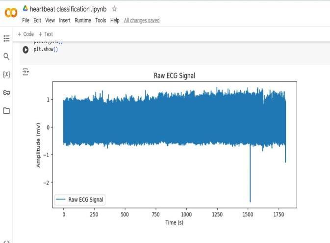Open the cell output actions icon
330x243 pixels.
25,72
